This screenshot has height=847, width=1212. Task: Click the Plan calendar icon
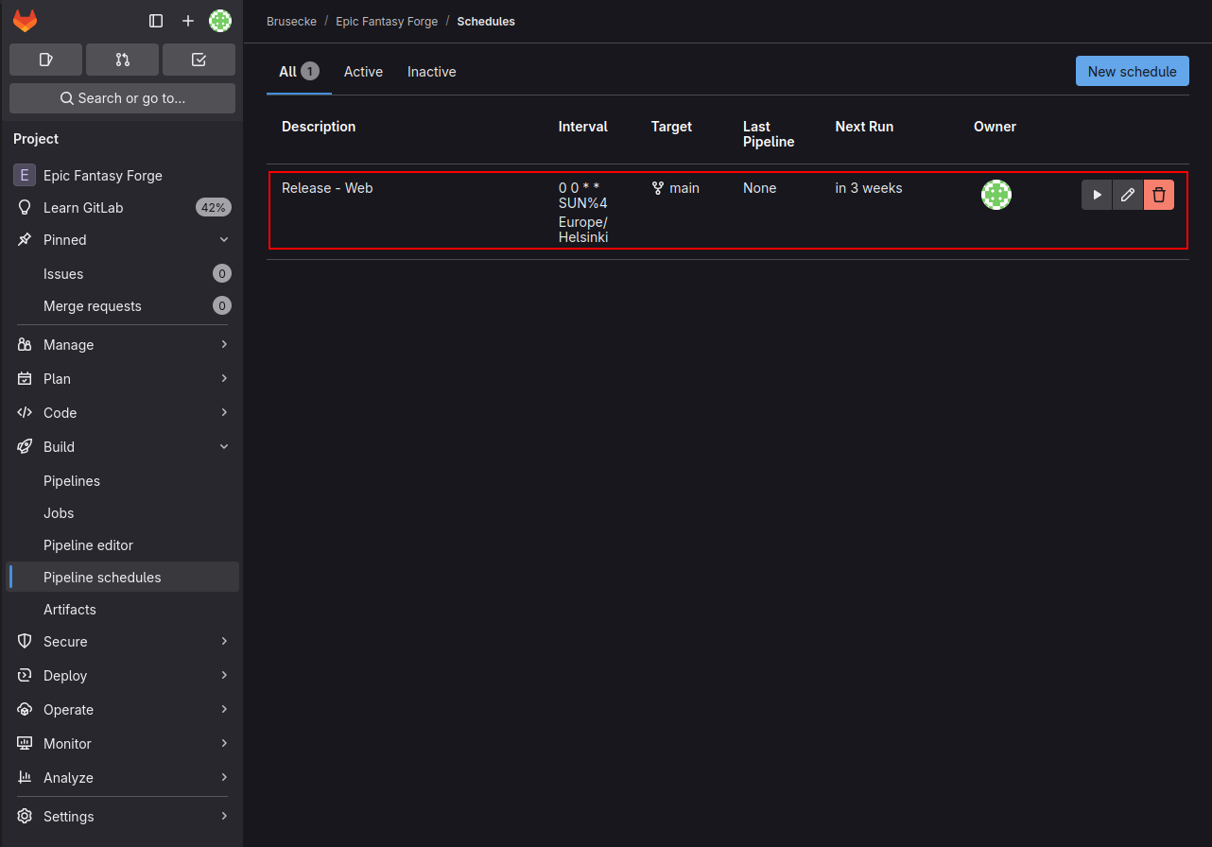(25, 379)
